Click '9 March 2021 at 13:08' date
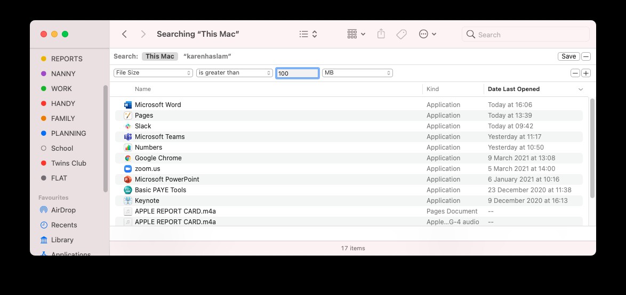 521,158
